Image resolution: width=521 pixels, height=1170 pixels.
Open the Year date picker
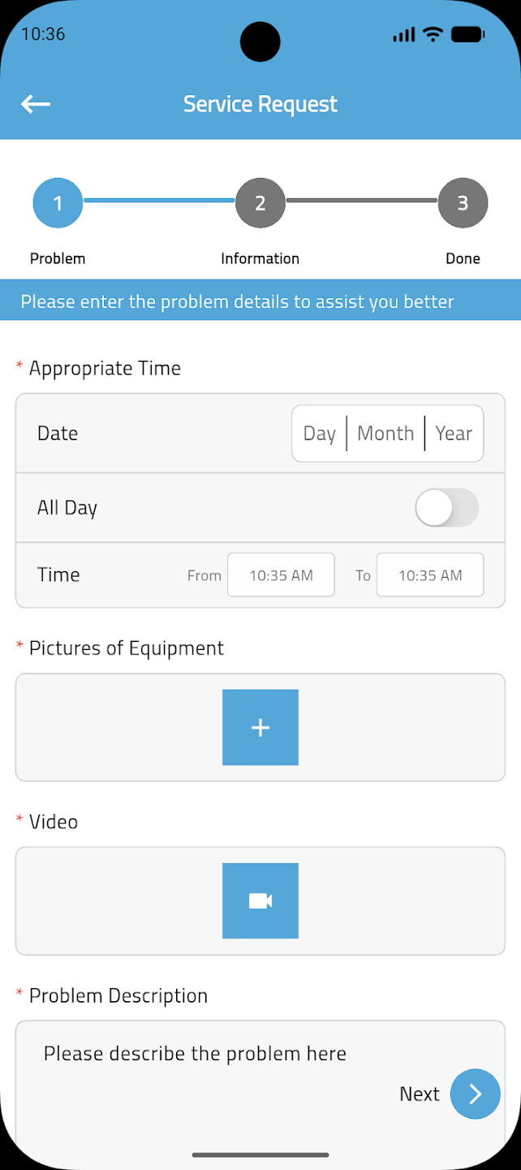454,433
